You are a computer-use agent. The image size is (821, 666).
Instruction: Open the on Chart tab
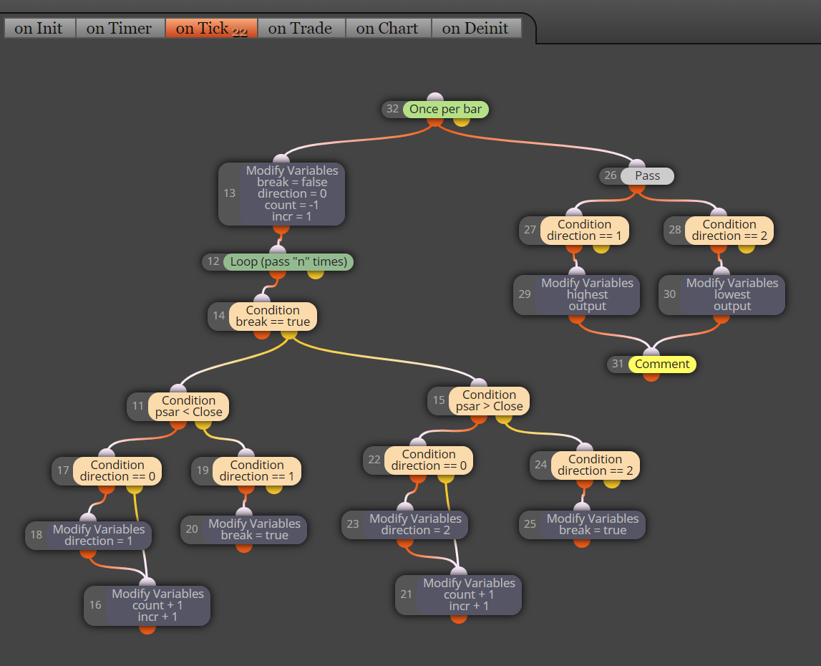pos(387,29)
